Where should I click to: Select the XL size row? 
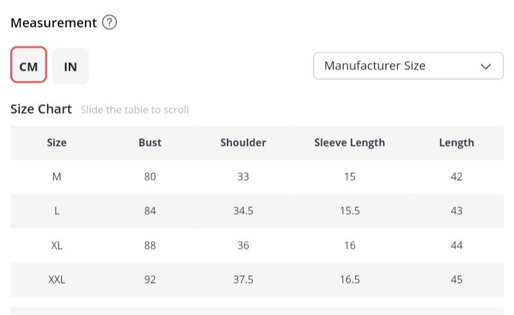pos(57,246)
